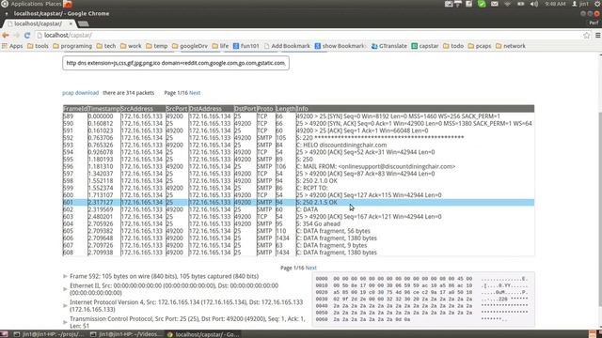Open the life bookmark folder
This screenshot has height=338, width=602.
click(220, 46)
